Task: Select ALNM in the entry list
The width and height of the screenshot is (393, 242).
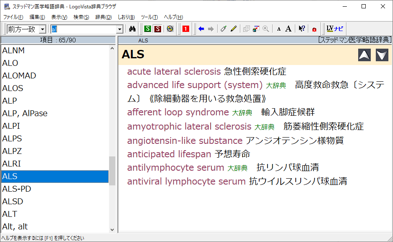Action: (x=55, y=50)
